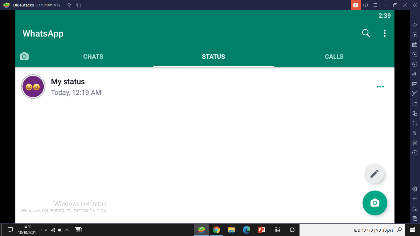This screenshot has width=420, height=236.
Task: Open recent apps icon at sidebar bottom
Action: [x=414, y=218]
